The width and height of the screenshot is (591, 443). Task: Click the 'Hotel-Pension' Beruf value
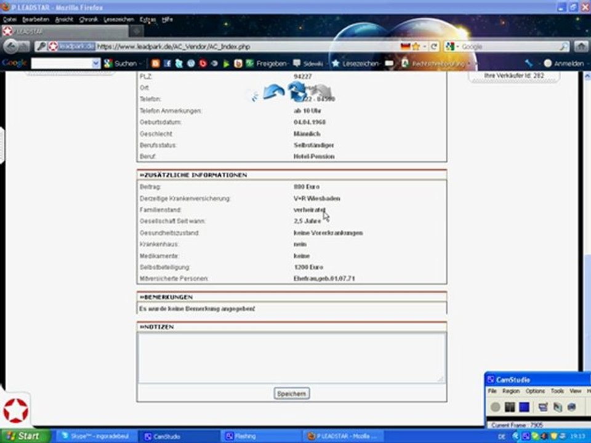coord(314,156)
